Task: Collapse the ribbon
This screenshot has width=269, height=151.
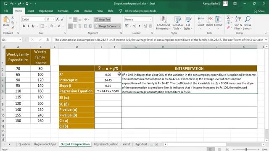Action: click(x=266, y=33)
